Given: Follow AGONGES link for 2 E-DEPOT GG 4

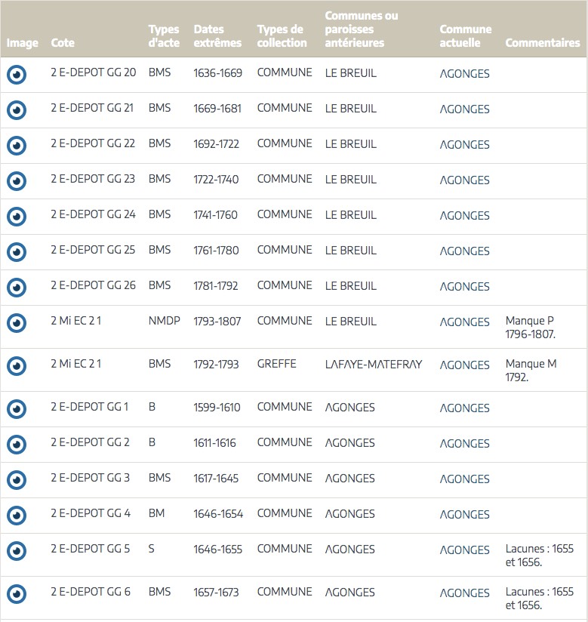Looking at the screenshot, I should pyautogui.click(x=464, y=515).
